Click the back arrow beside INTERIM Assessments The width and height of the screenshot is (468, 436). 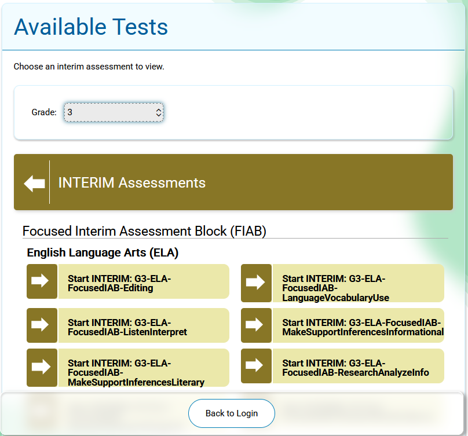(34, 183)
